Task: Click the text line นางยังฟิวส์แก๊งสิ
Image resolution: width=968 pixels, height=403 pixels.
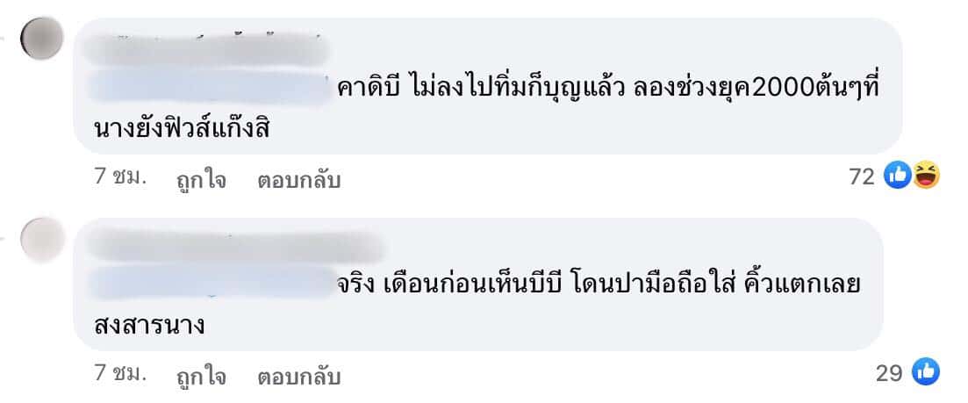Action: (x=183, y=128)
